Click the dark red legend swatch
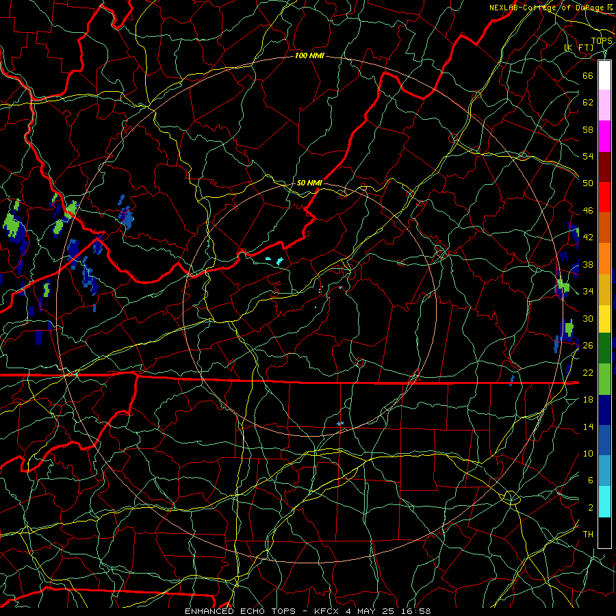Viewport: 616px width, 616px height. click(604, 167)
